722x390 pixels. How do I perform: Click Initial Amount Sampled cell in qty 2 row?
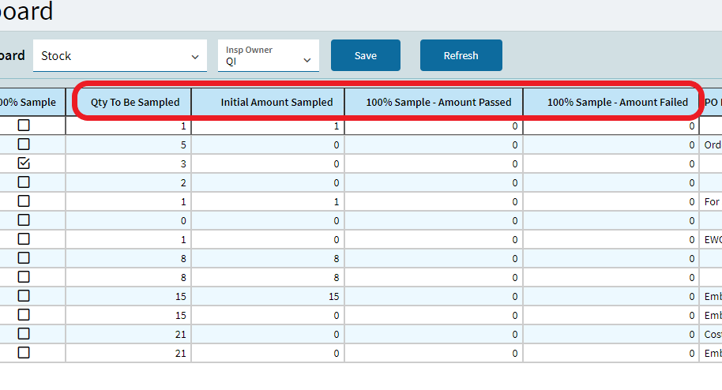pos(268,182)
